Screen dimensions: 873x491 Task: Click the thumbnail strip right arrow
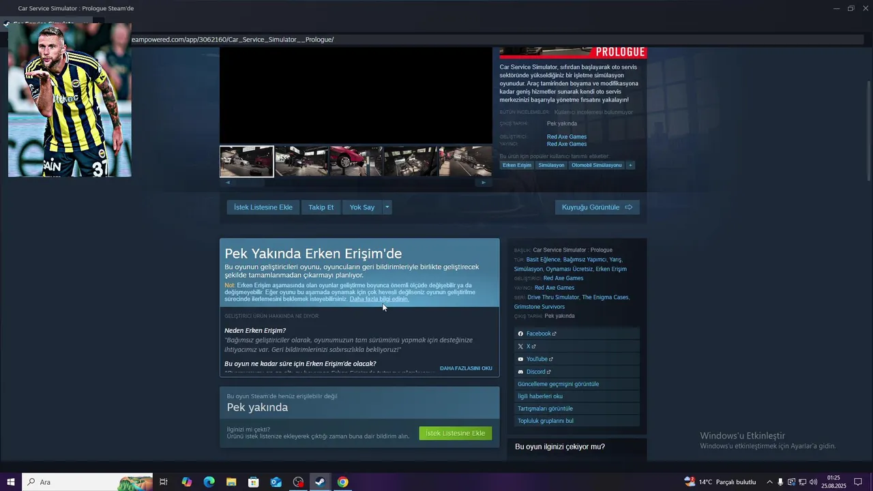pyautogui.click(x=484, y=182)
